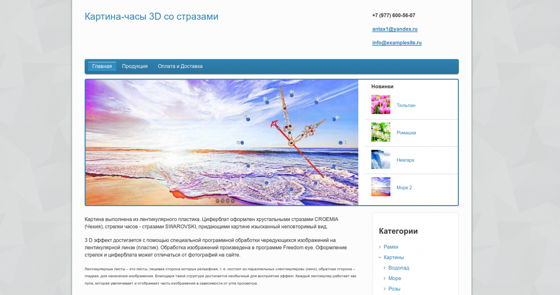Open the Море 2 thumbnail image

(381, 187)
